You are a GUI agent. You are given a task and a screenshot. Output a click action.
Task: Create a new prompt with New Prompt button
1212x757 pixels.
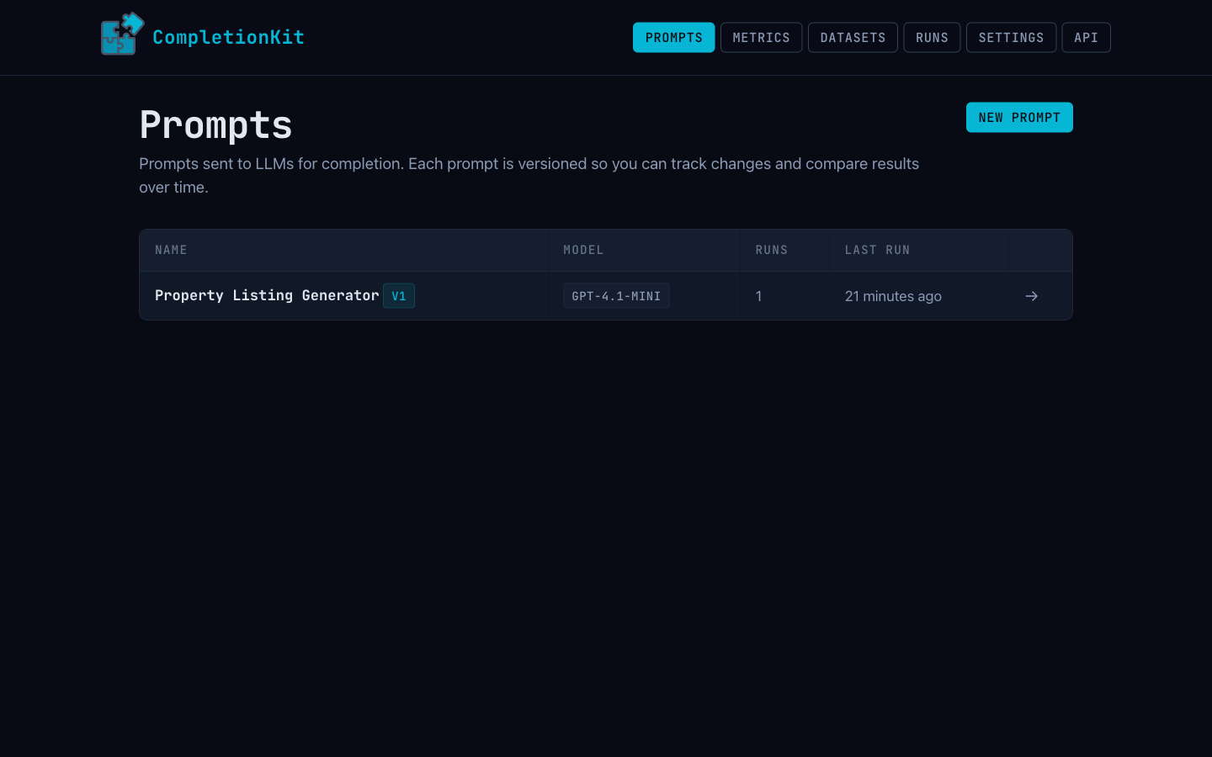1019,118
